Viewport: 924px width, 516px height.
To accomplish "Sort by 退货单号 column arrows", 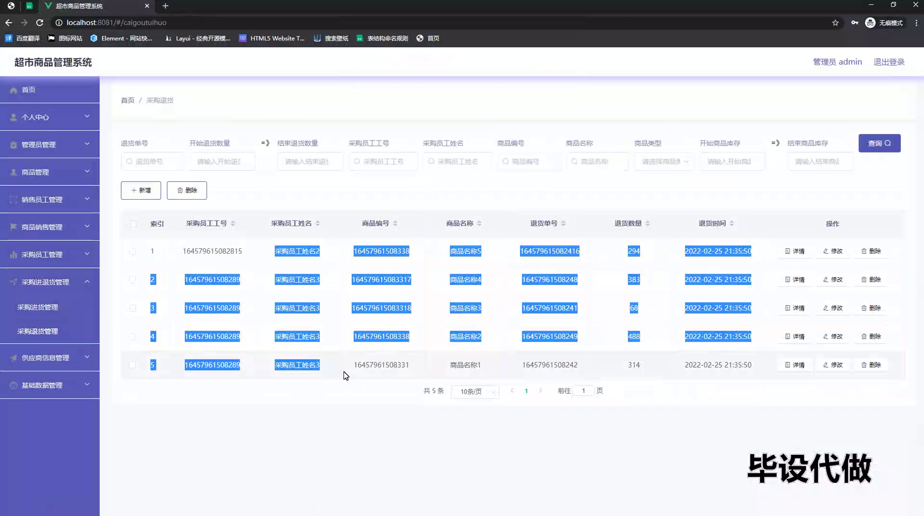I will pyautogui.click(x=564, y=223).
